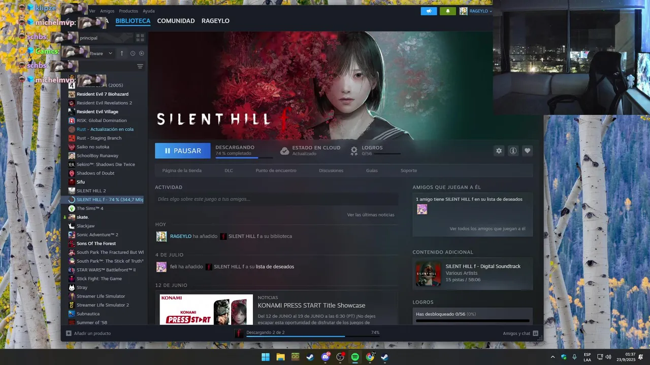Show hidden system tray icons

[x=552, y=357]
